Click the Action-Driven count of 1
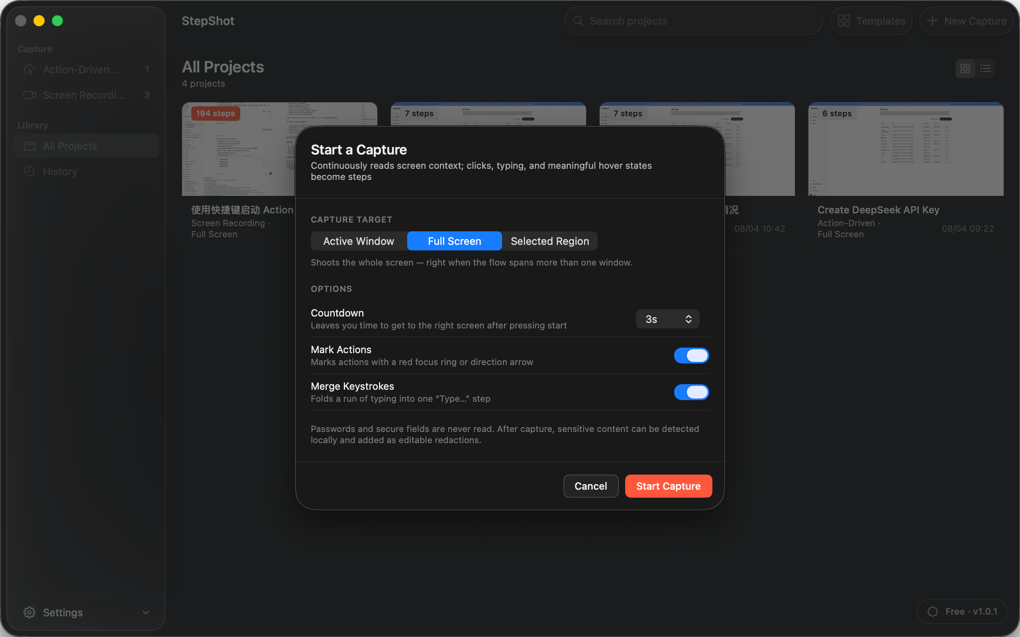 [x=147, y=70]
